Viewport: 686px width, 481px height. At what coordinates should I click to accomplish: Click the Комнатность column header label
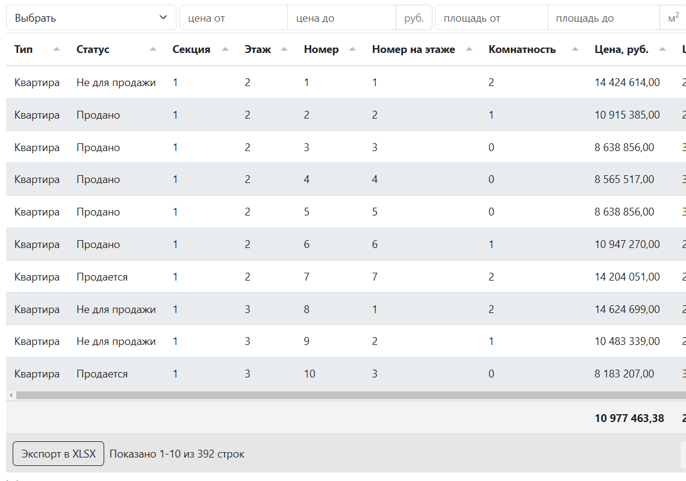coord(522,49)
